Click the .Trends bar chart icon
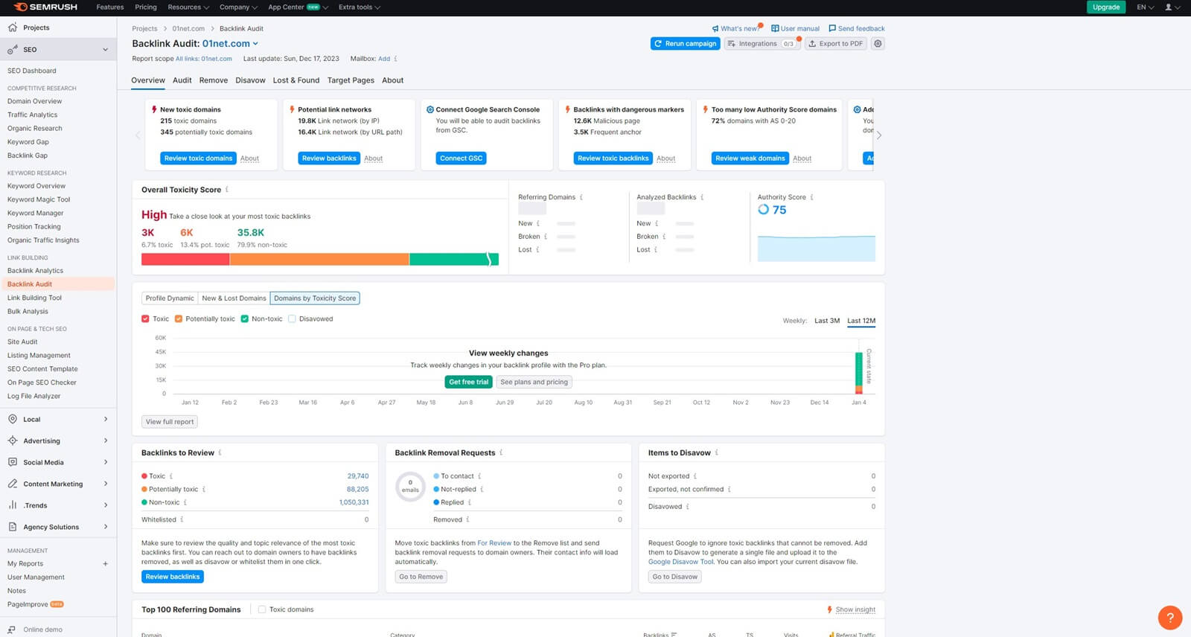Image resolution: width=1191 pixels, height=637 pixels. point(13,505)
